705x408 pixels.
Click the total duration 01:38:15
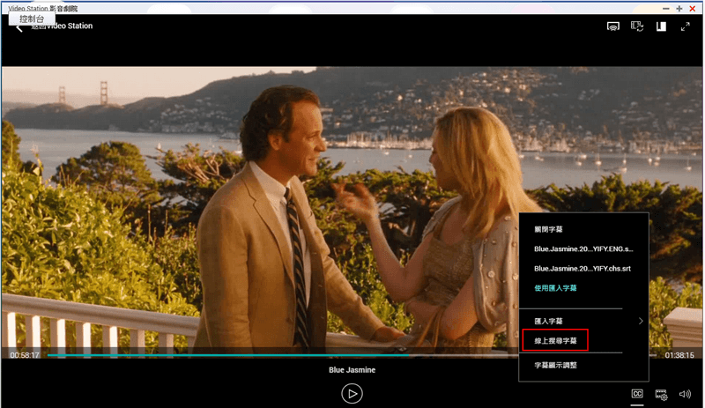pos(679,355)
